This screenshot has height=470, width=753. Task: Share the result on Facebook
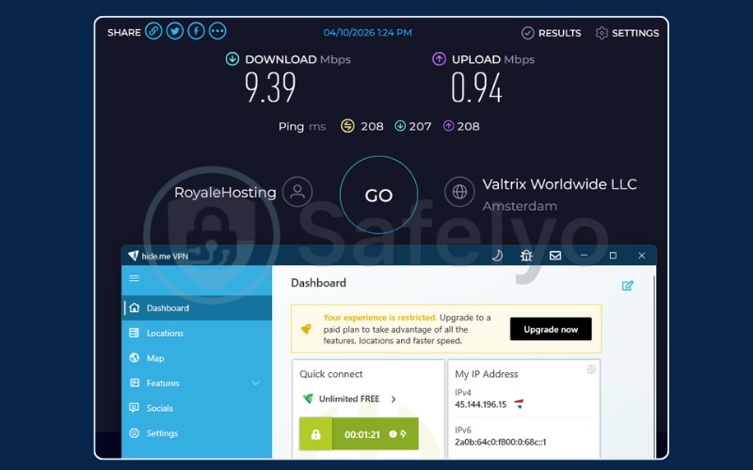pyautogui.click(x=196, y=32)
